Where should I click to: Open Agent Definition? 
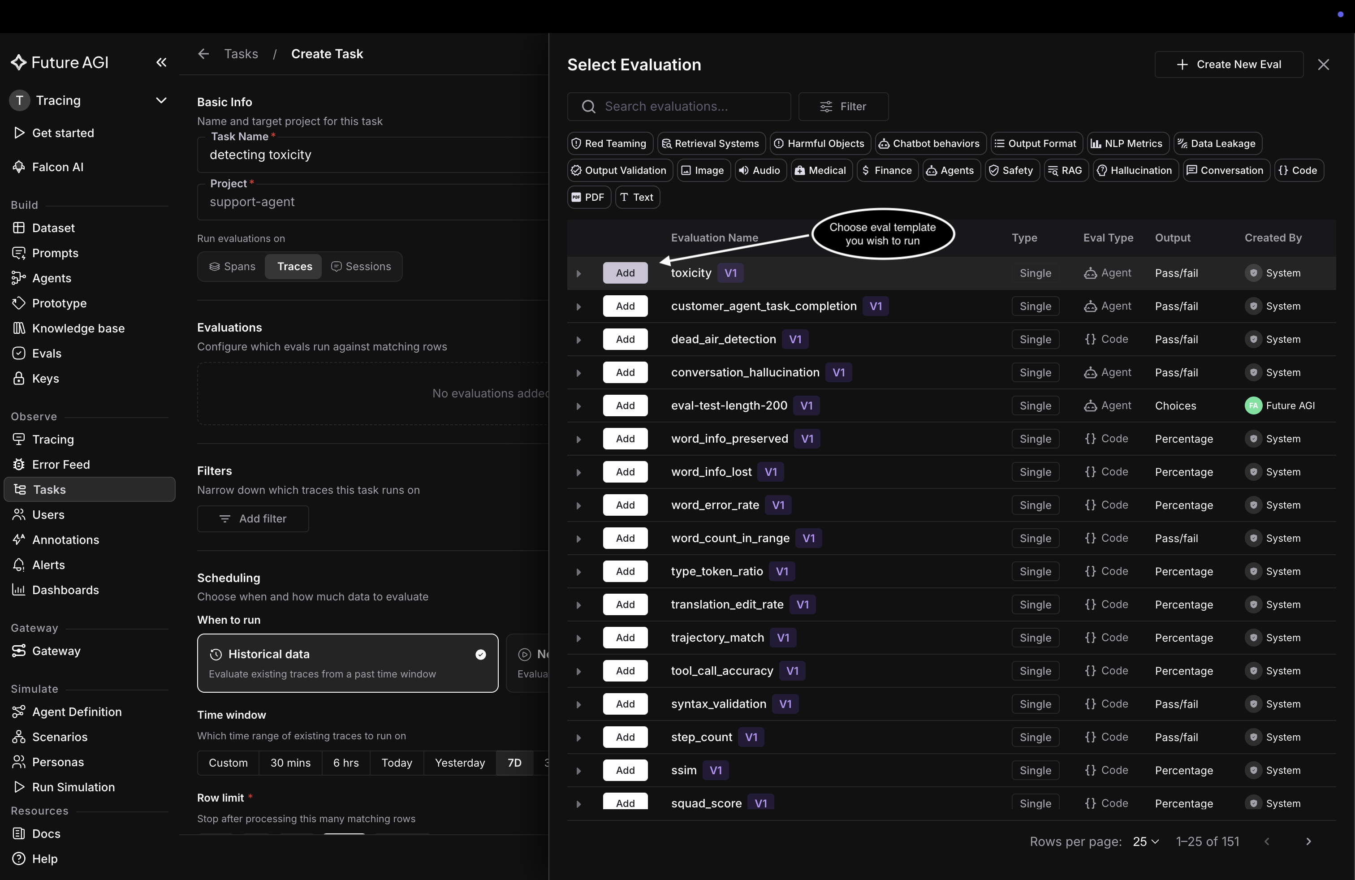(76, 712)
